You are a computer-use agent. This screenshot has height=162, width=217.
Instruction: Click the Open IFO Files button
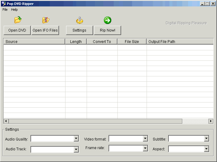(x=45, y=30)
